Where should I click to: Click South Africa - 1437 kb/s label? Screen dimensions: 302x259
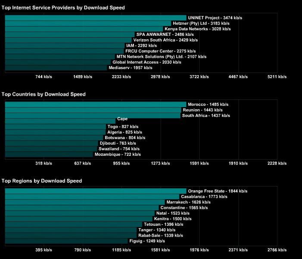pos(206,116)
